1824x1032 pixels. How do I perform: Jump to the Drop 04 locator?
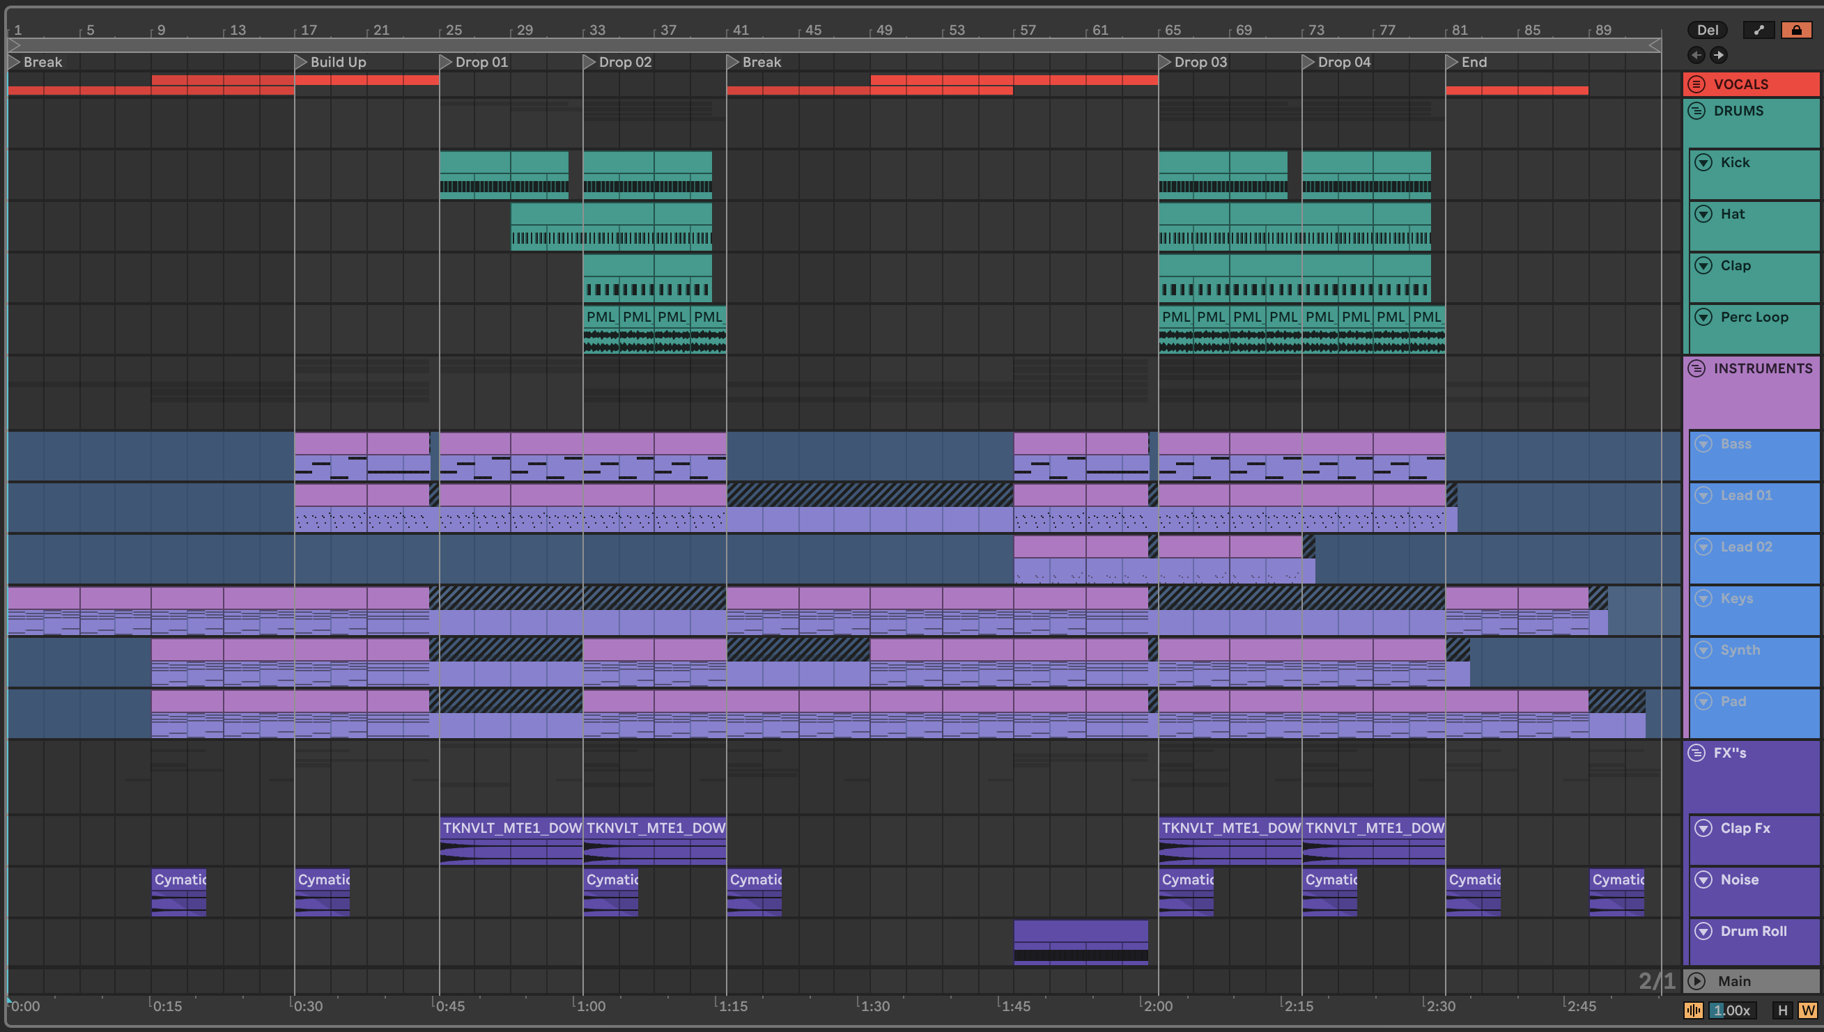[1337, 63]
